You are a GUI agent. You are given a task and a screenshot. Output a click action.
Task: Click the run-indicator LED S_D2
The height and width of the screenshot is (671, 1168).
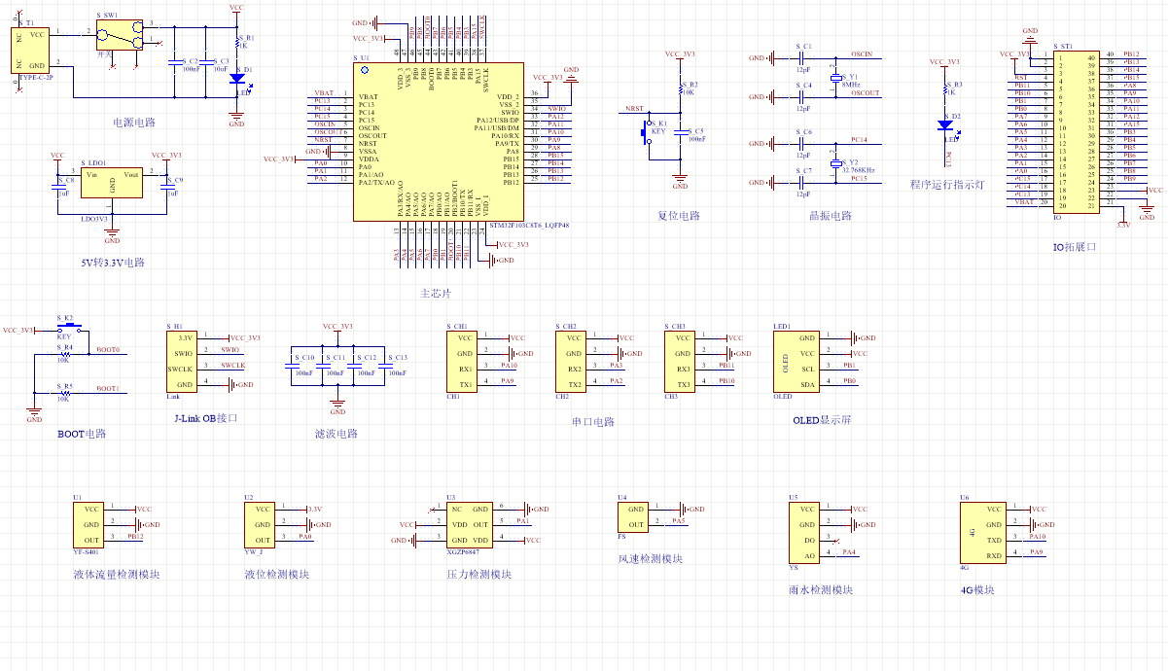click(945, 124)
